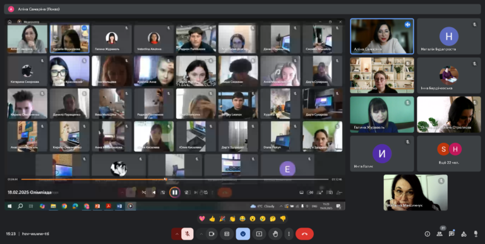Open the 'Ещё 22 чел.' more participants tile
485x244 pixels.
(x=449, y=154)
